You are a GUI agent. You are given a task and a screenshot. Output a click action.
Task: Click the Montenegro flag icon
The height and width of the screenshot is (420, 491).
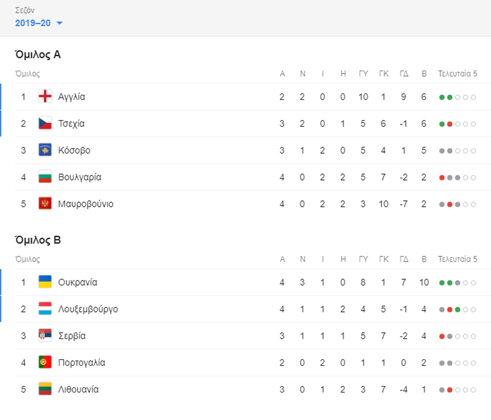coord(45,204)
